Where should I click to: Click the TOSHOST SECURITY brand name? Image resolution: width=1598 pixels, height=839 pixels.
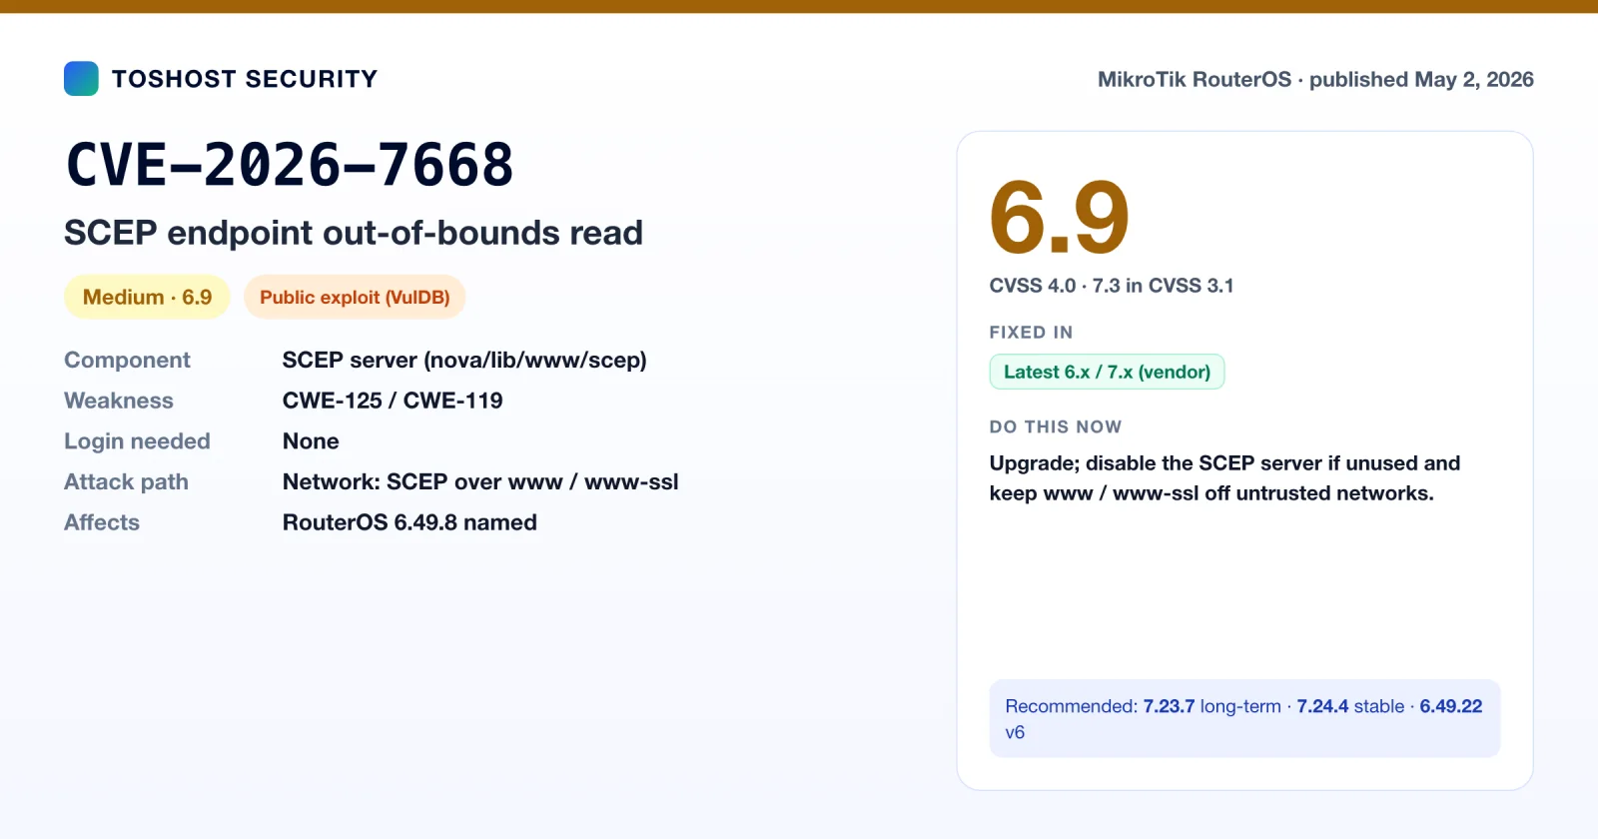click(245, 79)
